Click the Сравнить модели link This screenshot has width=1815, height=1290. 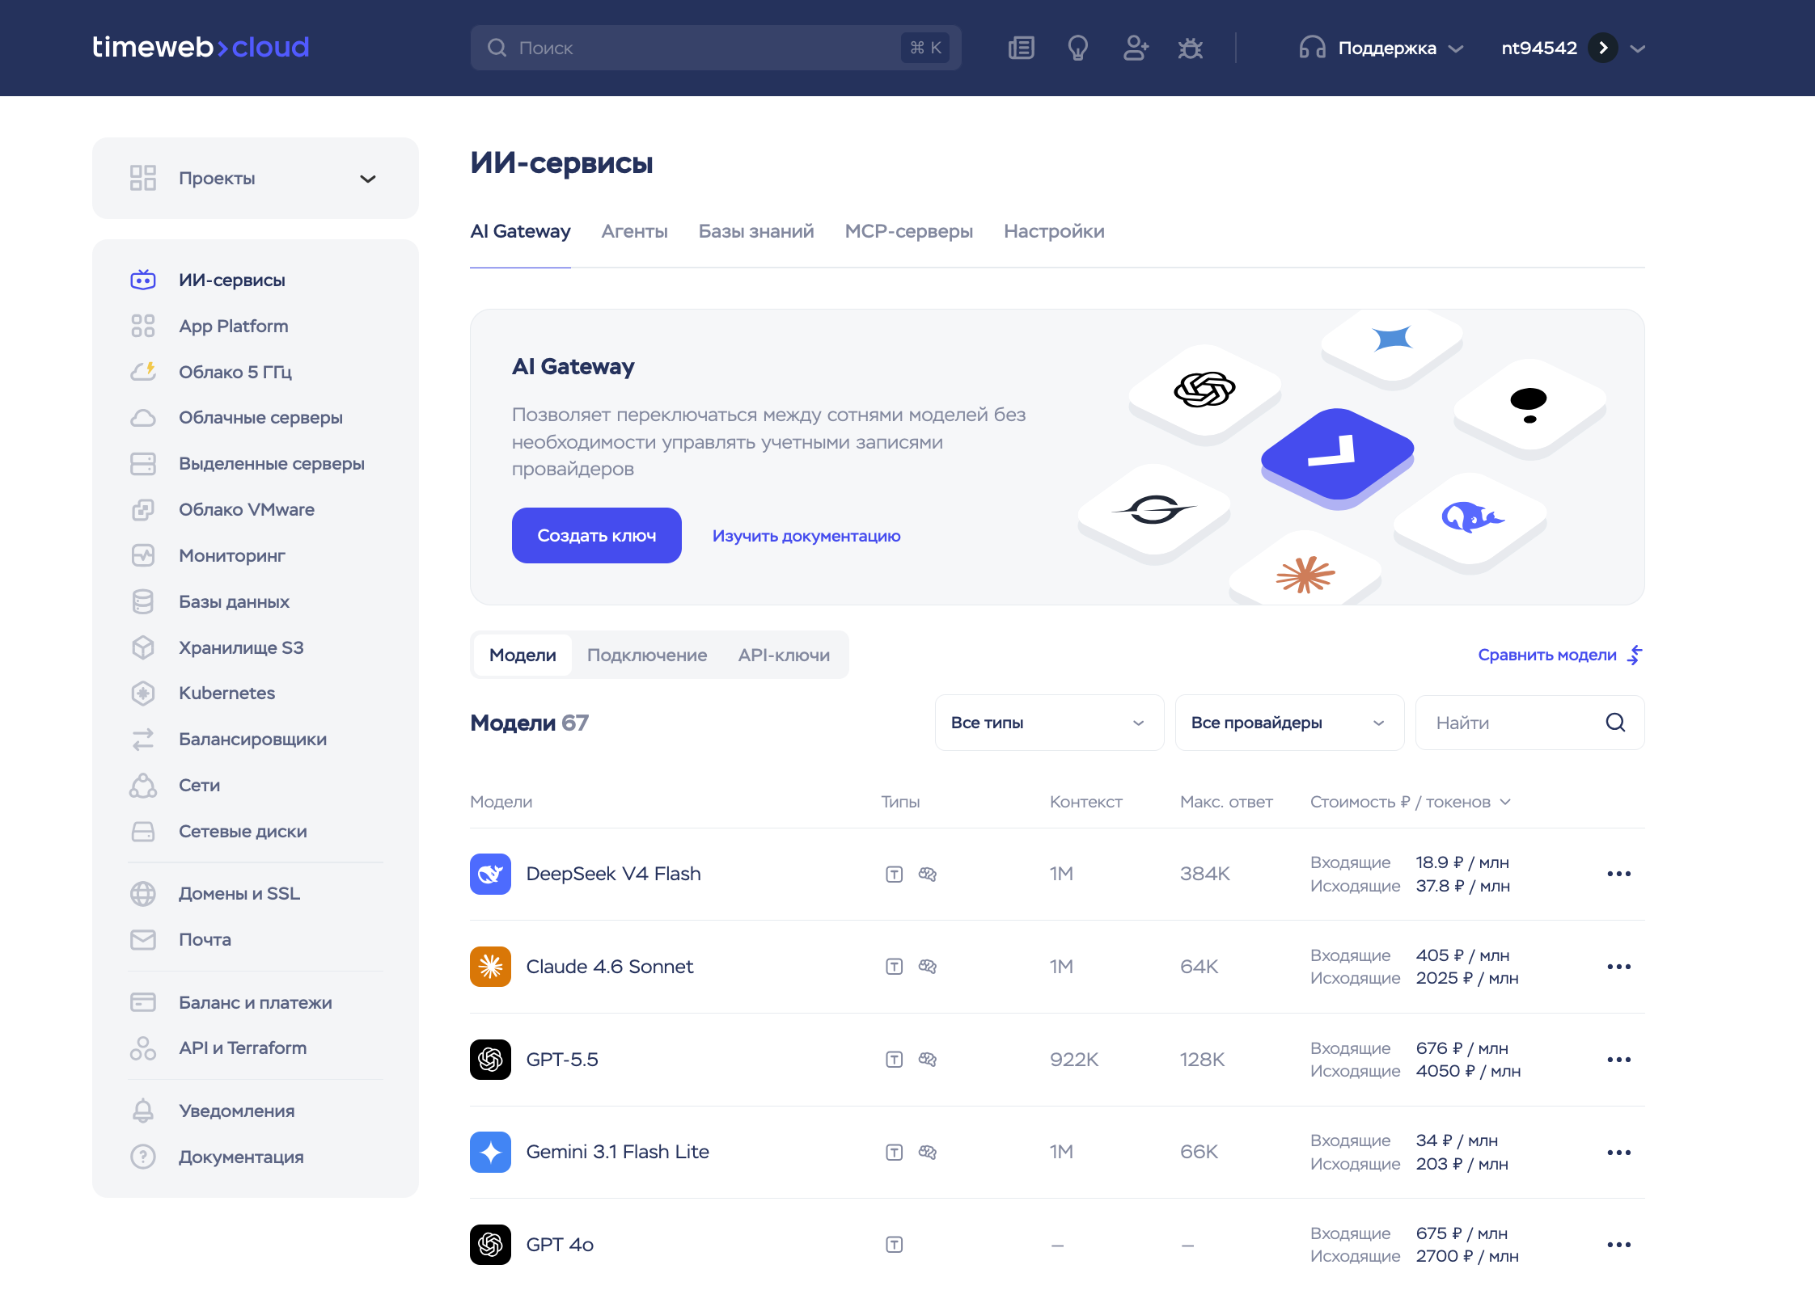[x=1559, y=655]
